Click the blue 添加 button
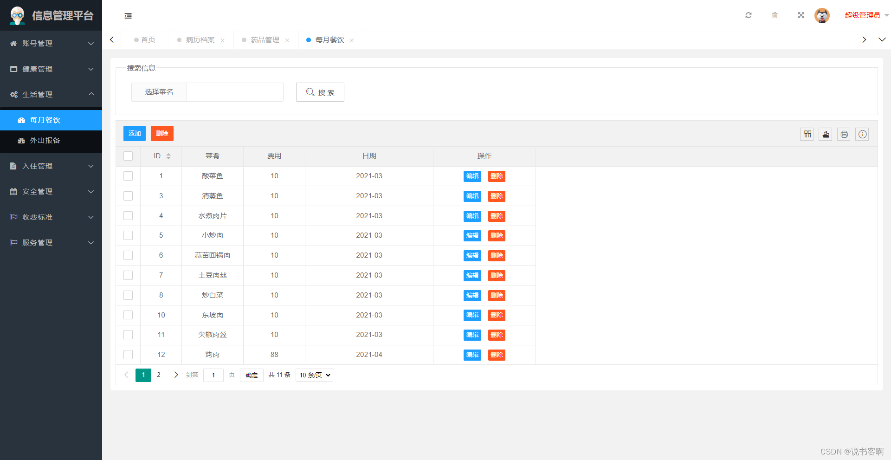Image resolution: width=891 pixels, height=460 pixels. 135,133
